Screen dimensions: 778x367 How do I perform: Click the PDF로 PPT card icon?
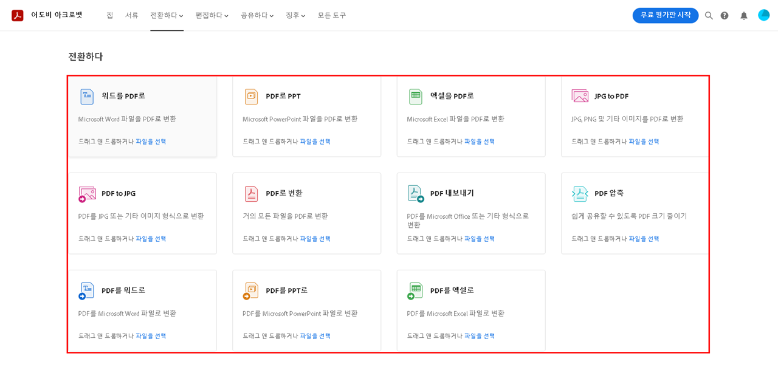tap(251, 96)
